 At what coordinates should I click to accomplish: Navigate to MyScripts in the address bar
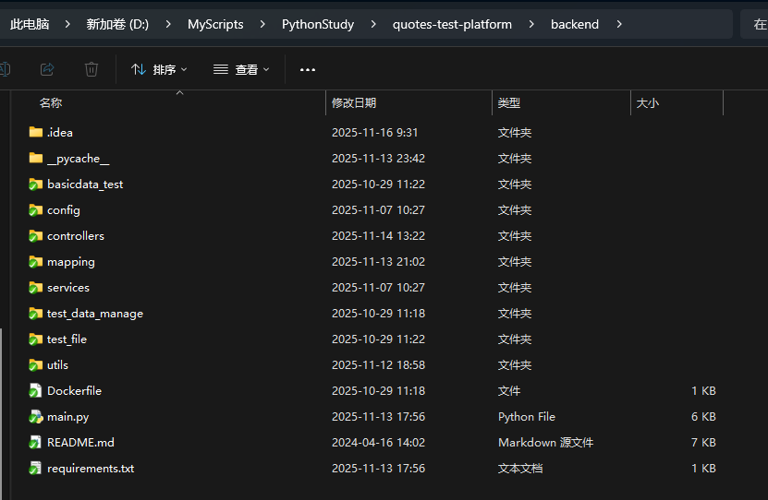click(x=215, y=24)
